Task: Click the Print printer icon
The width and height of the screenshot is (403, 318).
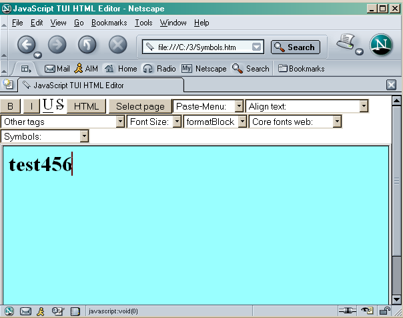Action: coord(346,41)
